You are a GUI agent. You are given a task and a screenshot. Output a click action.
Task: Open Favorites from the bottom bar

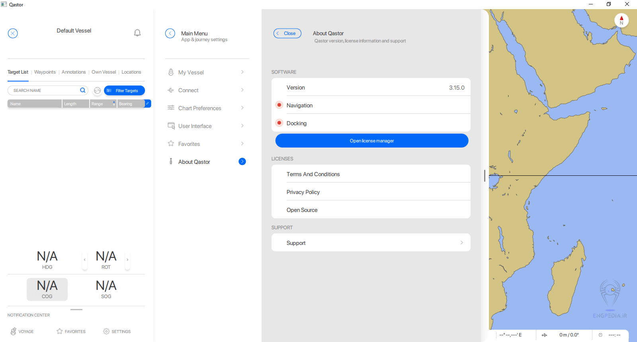click(71, 331)
